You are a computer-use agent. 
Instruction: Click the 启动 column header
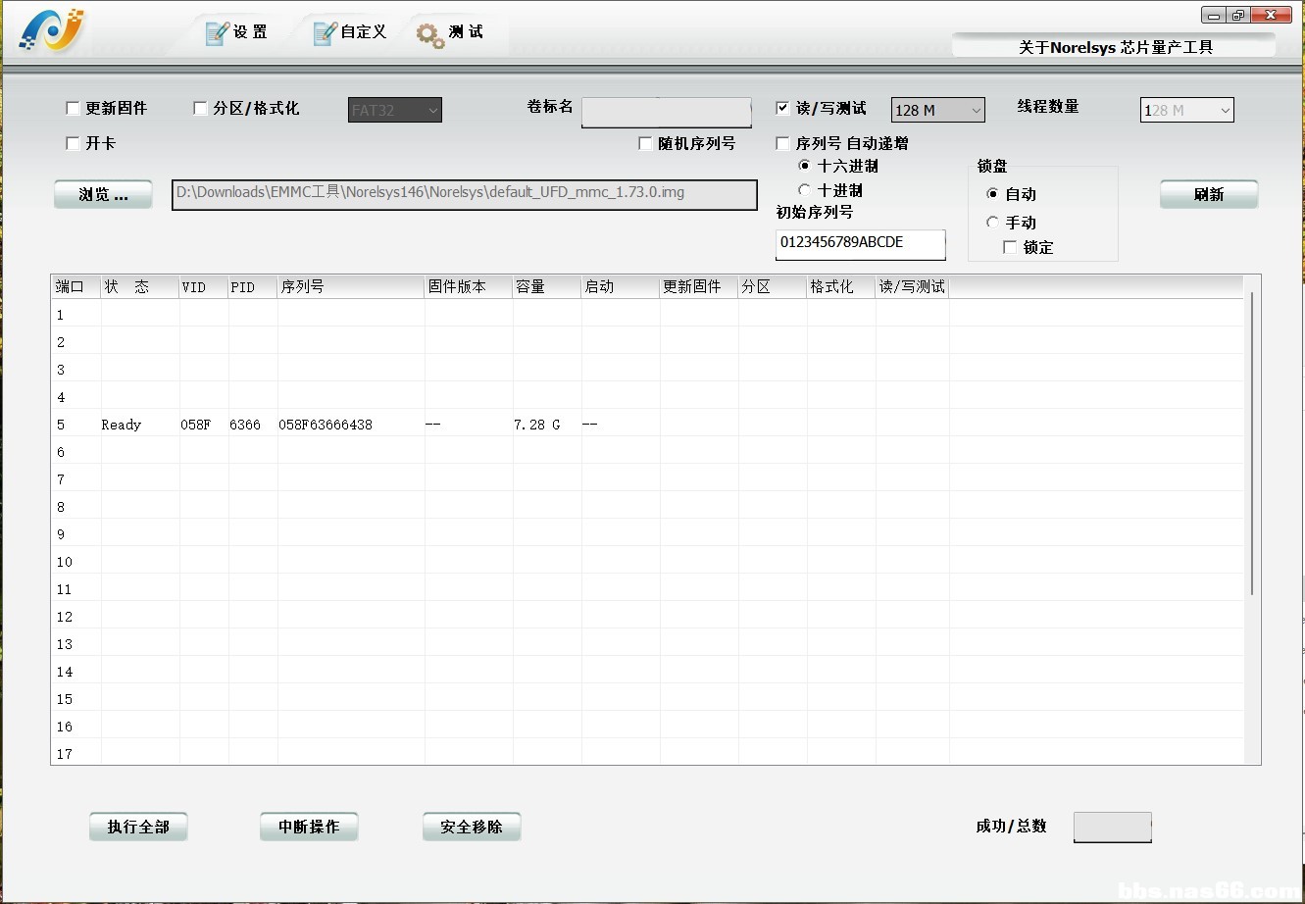pos(621,286)
